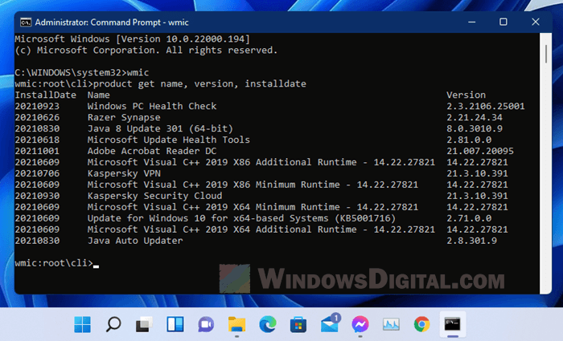Click the Command Prompt taskbar icon
This screenshot has width=563, height=341.
tap(453, 325)
